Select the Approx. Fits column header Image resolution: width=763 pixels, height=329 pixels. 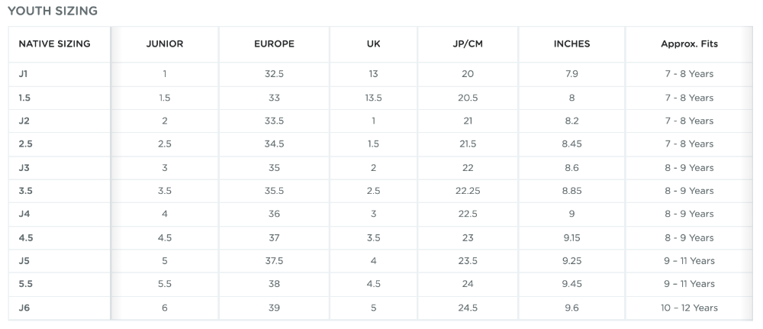coord(689,44)
